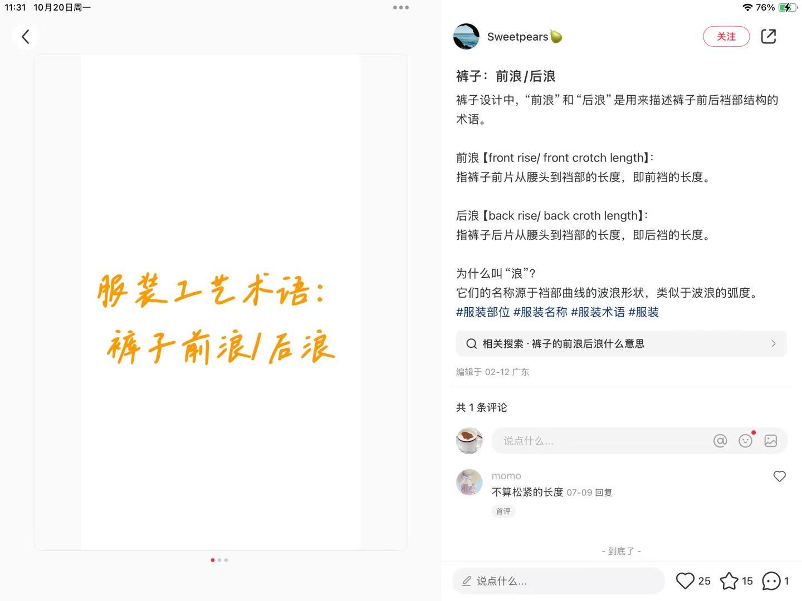Select the second image page dot
The width and height of the screenshot is (802, 601).
pos(219,560)
